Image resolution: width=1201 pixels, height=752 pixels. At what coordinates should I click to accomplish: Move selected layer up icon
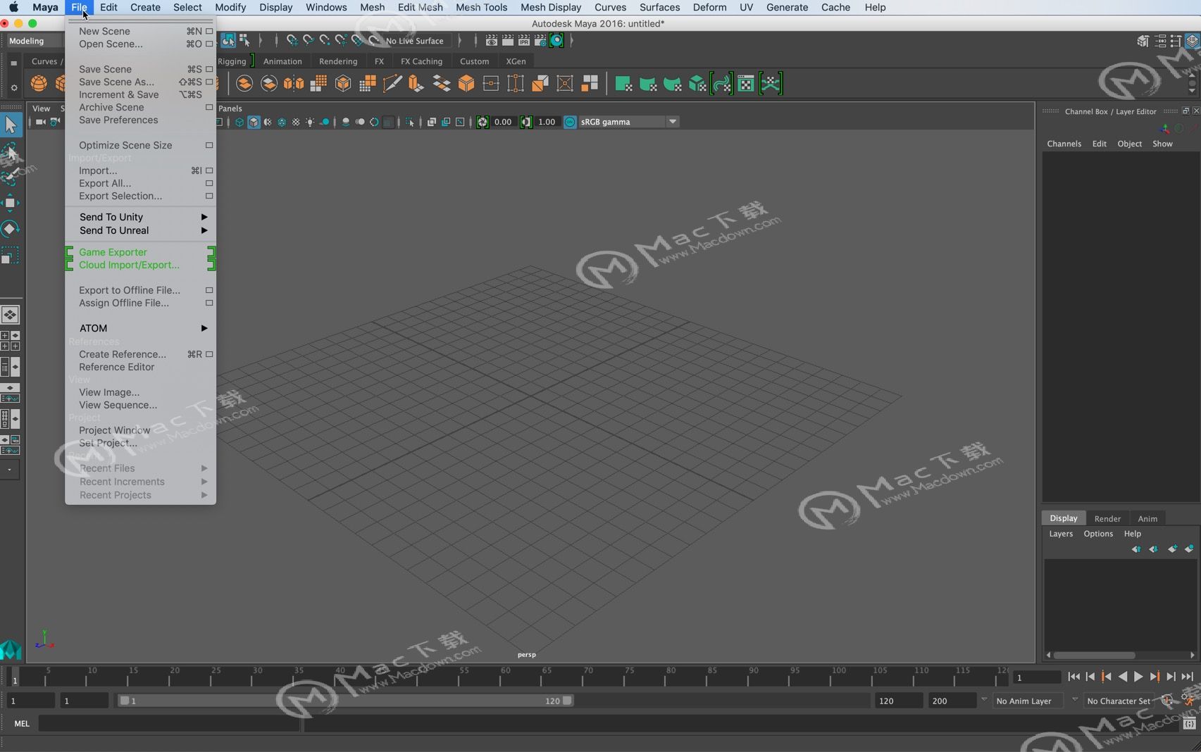(x=1136, y=549)
